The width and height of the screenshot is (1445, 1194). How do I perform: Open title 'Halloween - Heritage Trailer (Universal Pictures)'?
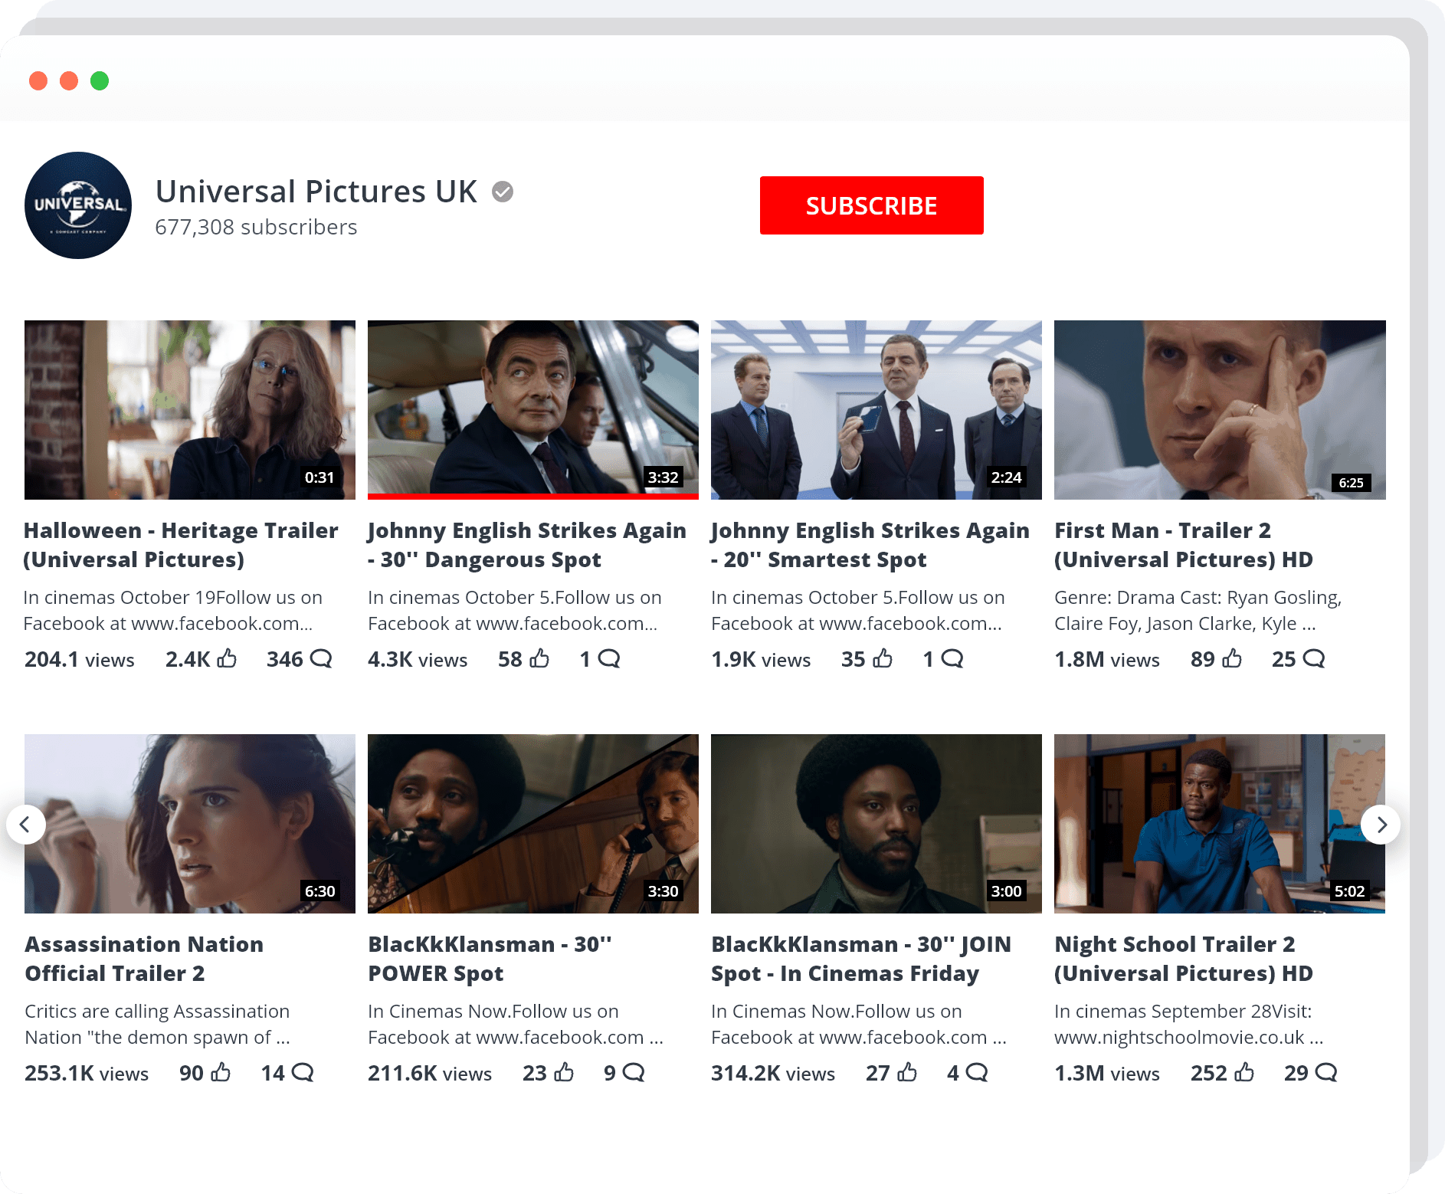click(181, 545)
